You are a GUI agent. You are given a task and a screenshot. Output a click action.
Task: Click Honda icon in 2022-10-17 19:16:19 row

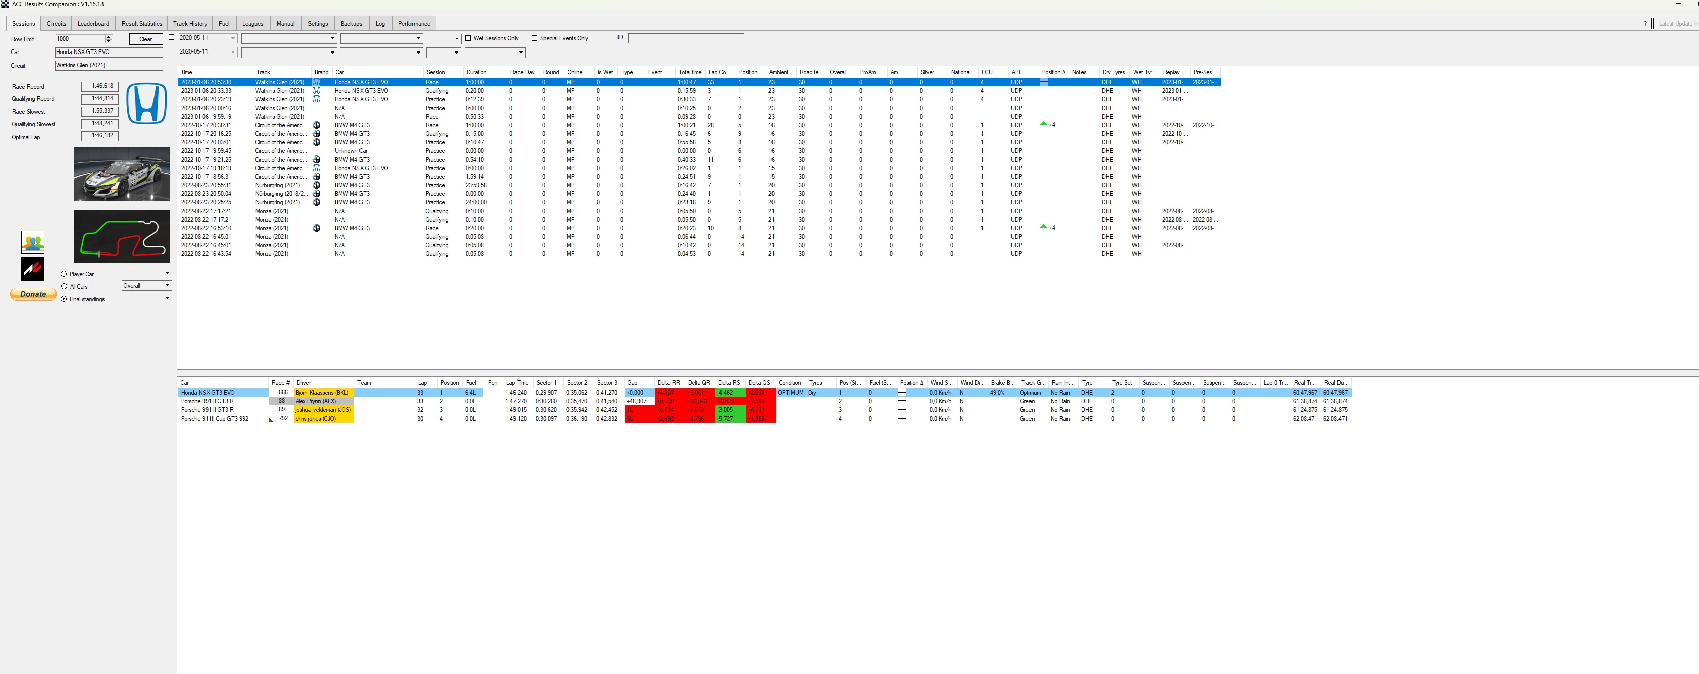pos(317,168)
